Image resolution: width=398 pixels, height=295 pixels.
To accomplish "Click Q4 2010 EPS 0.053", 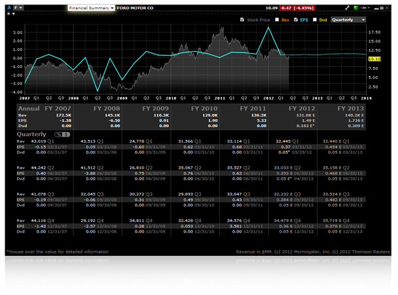I will [187, 226].
